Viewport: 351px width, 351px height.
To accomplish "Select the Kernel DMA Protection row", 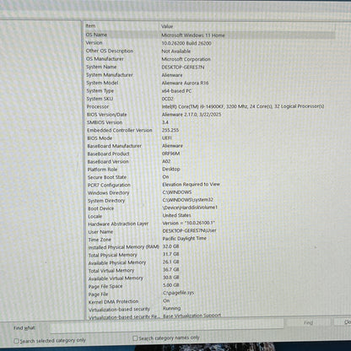I will 209,301.
